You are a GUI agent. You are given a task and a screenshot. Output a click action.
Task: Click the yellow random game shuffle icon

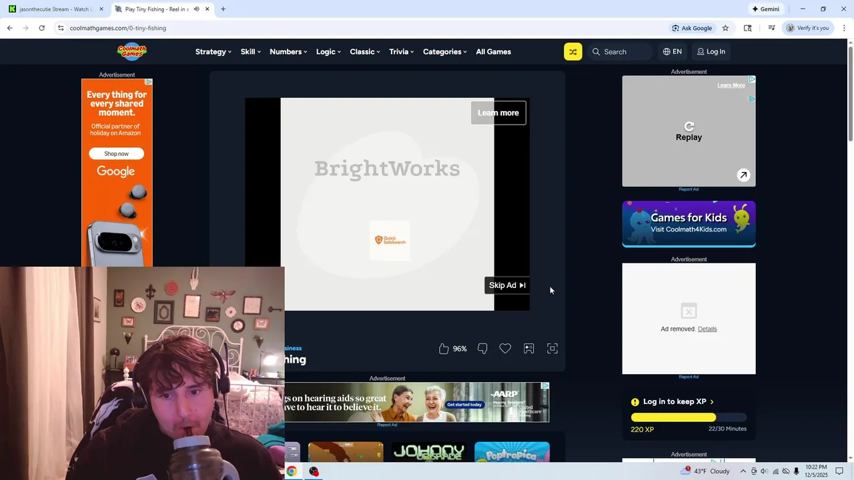tap(573, 51)
